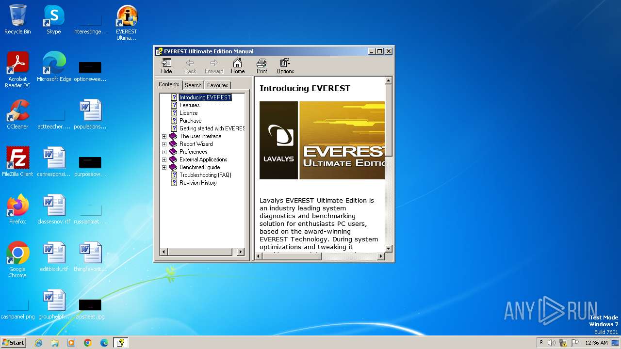Viewport: 621px width, 349px height.
Task: Select the classesnov.rtf document
Action: coord(54,210)
